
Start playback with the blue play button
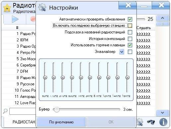click(x=15, y=19)
